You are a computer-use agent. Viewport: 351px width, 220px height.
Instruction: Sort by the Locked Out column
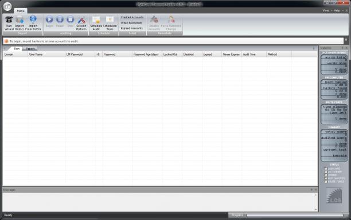tap(172, 54)
